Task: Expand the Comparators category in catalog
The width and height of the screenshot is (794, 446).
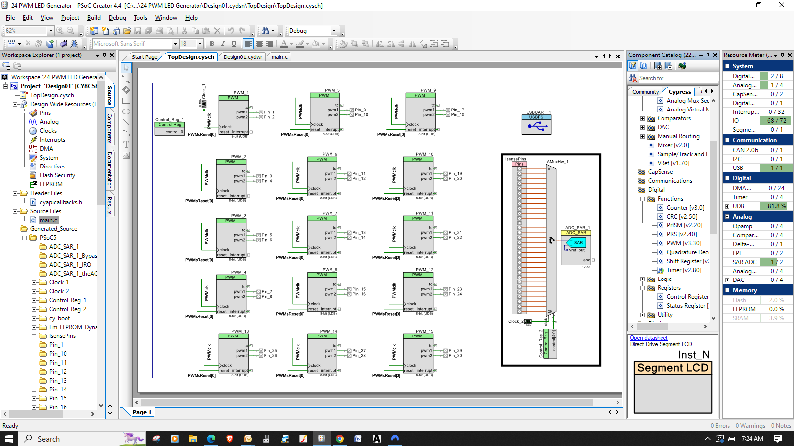Action: tap(643, 118)
